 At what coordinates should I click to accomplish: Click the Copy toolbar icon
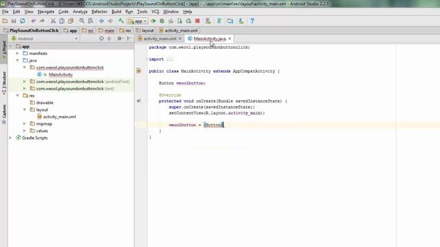pyautogui.click(x=62, y=21)
